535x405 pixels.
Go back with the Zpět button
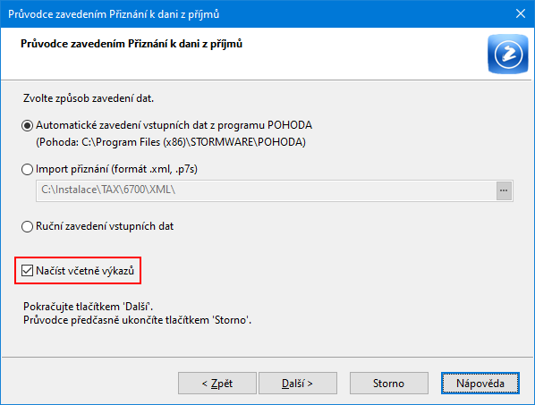(x=217, y=384)
